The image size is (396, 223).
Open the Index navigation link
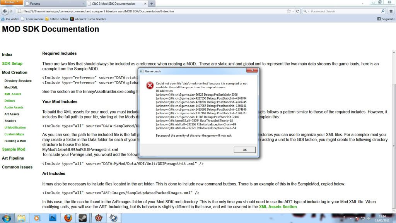pos(7,55)
